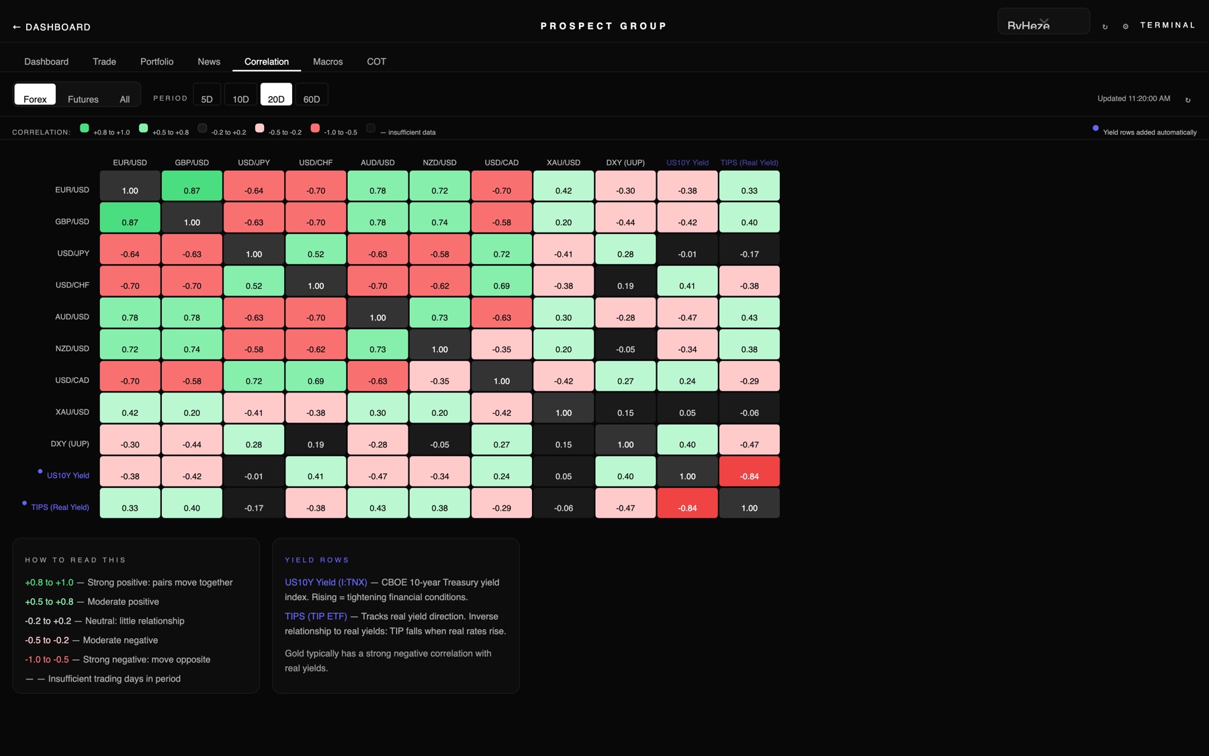
Task: Click USD/JPY row US10Y Yield cell -0.01
Action: 687,249
